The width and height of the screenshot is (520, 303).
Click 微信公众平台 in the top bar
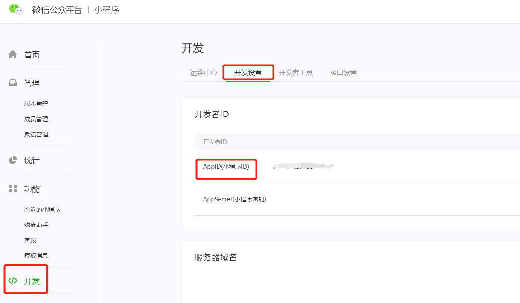tap(57, 10)
